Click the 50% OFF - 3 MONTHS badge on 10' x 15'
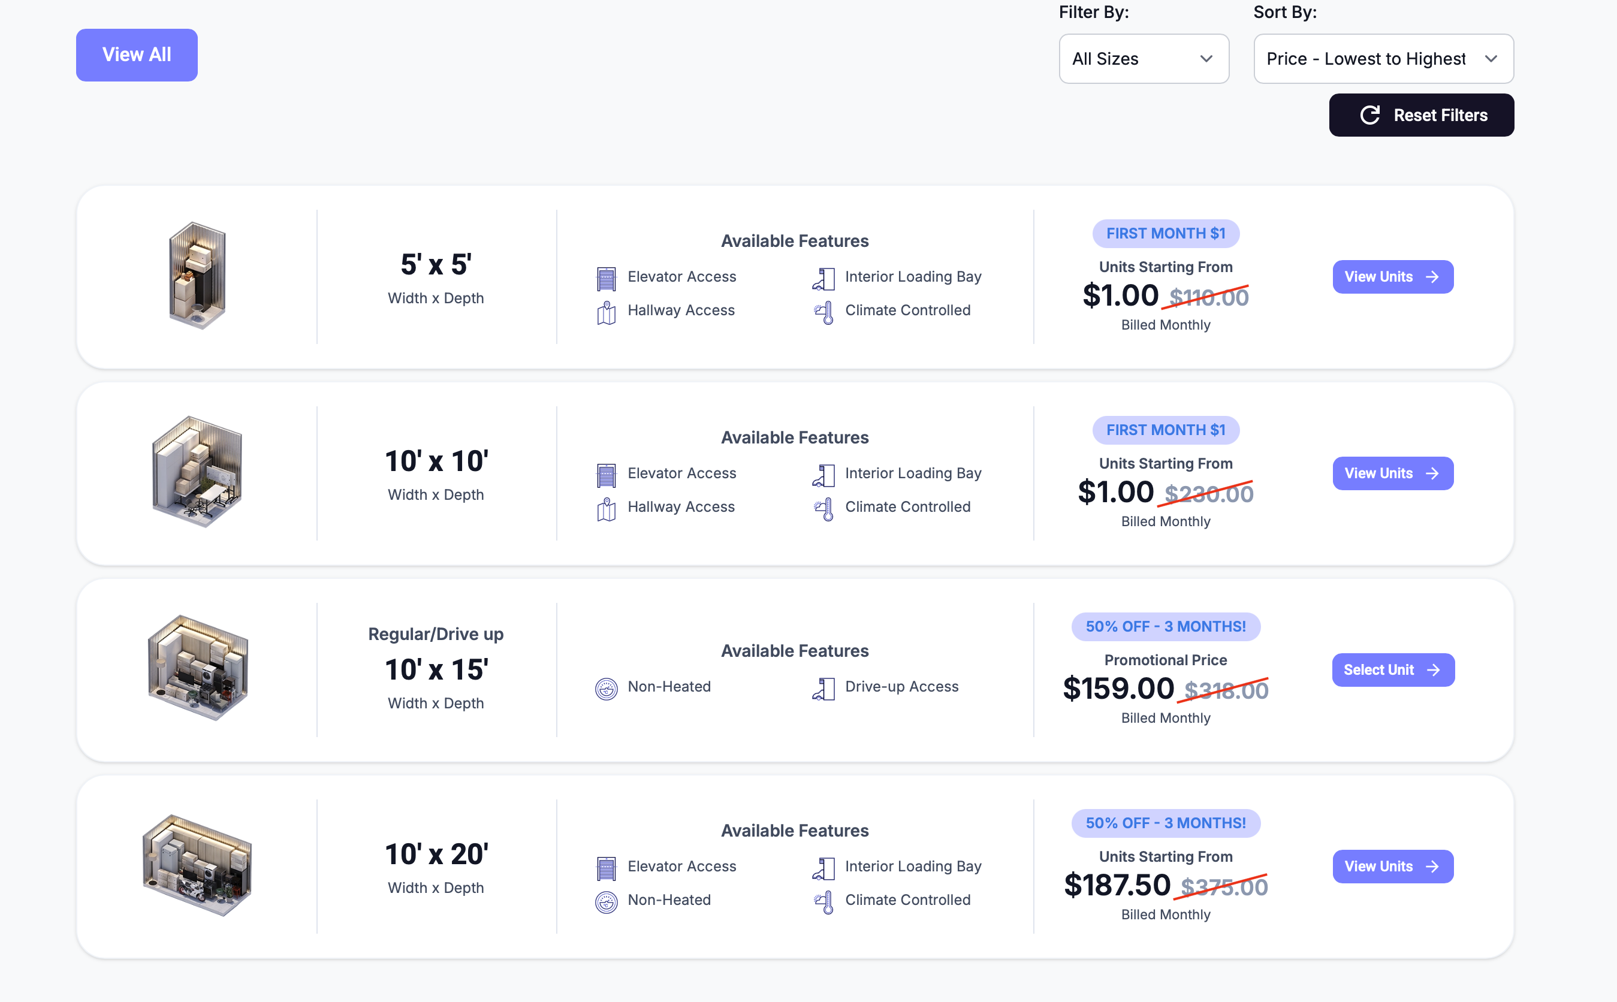1617x1002 pixels. (x=1165, y=626)
